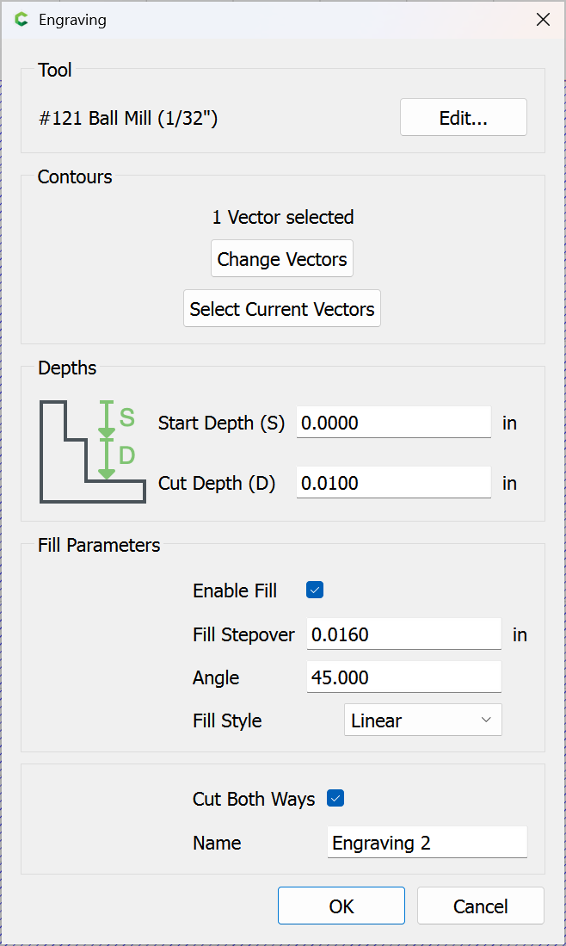Click the "1 Vector selected" text
This screenshot has height=946, width=566.
tap(282, 217)
